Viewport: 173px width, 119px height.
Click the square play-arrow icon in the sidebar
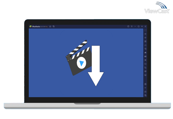pos(145,41)
